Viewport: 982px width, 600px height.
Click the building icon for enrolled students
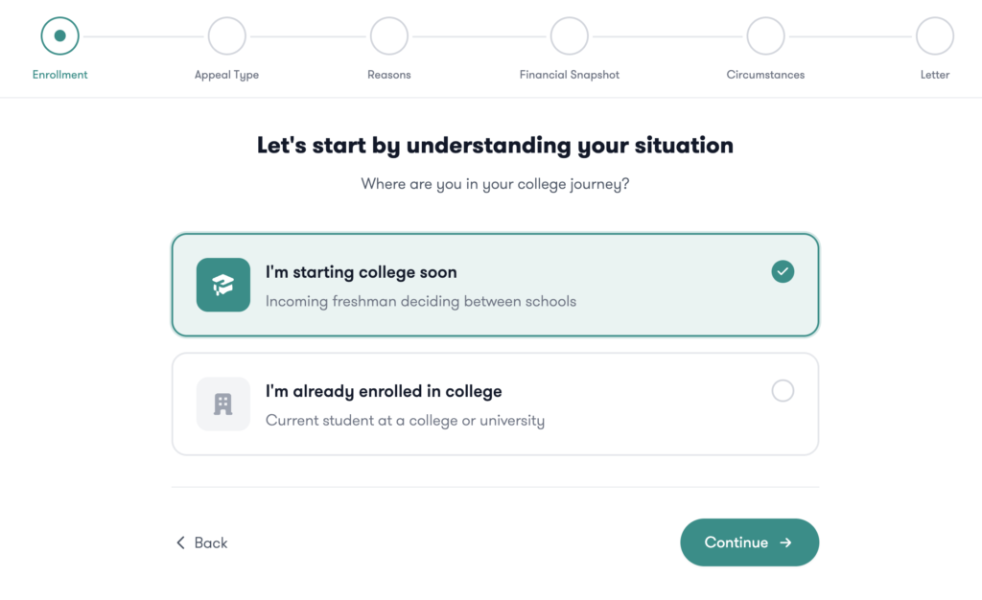pos(222,404)
